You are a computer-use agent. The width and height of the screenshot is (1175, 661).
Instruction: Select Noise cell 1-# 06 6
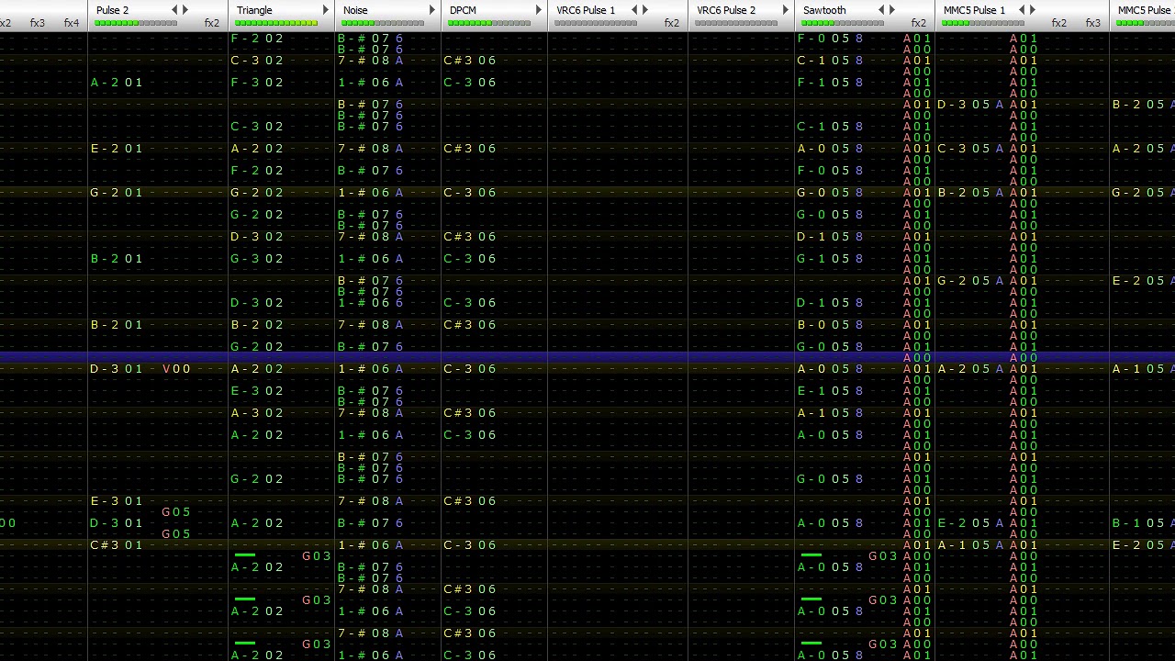[370, 303]
